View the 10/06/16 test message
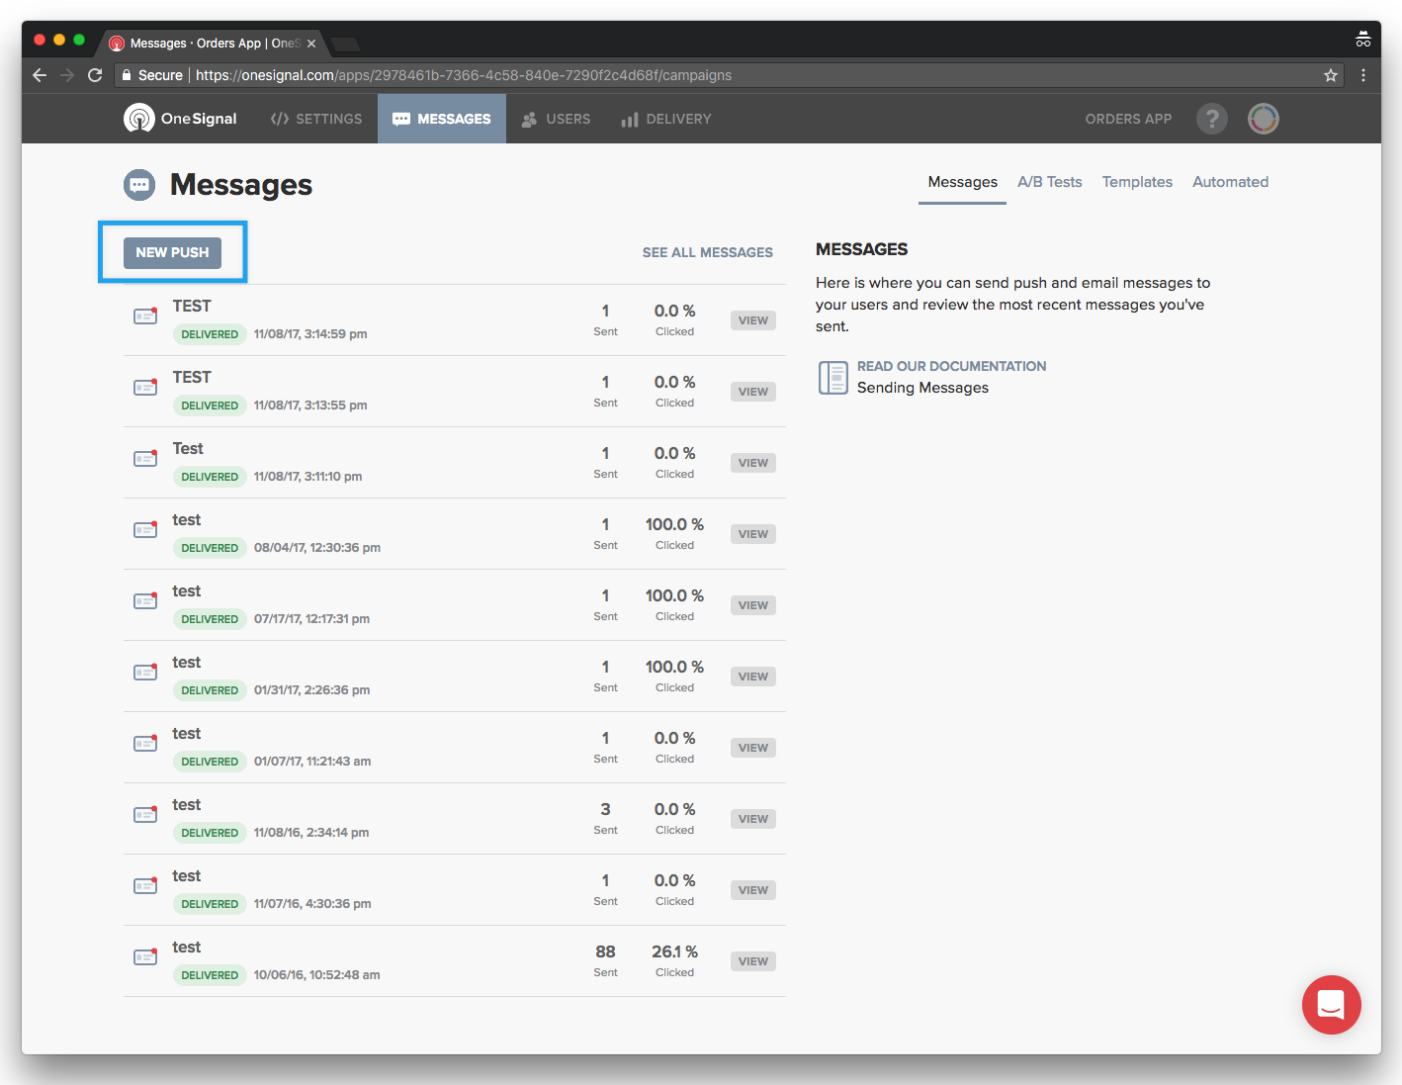The height and width of the screenshot is (1085, 1402). [753, 961]
